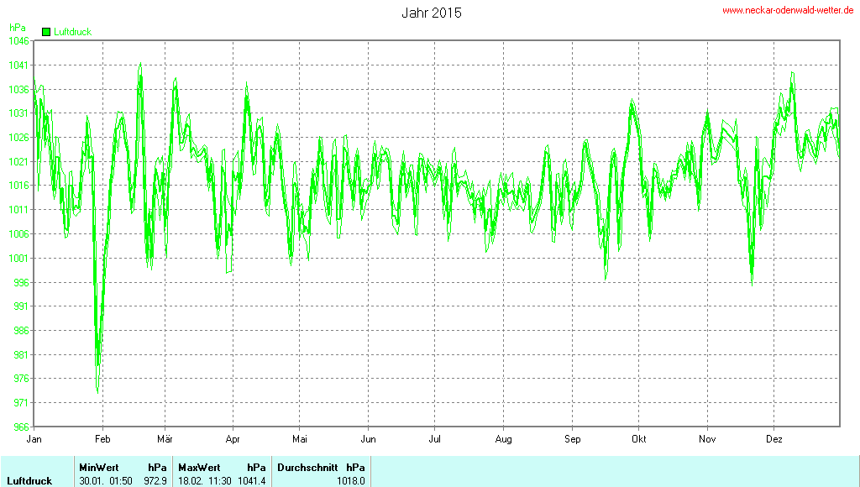This screenshot has width=860, height=487.
Task: Click the Jun label on the time axis
Action: point(368,439)
